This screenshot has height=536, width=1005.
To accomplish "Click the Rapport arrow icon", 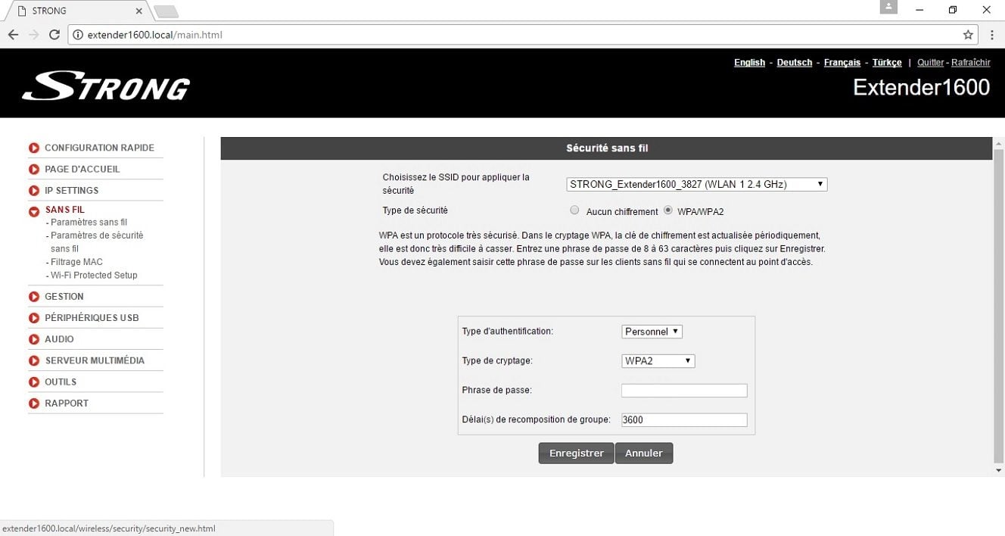I will tap(34, 404).
